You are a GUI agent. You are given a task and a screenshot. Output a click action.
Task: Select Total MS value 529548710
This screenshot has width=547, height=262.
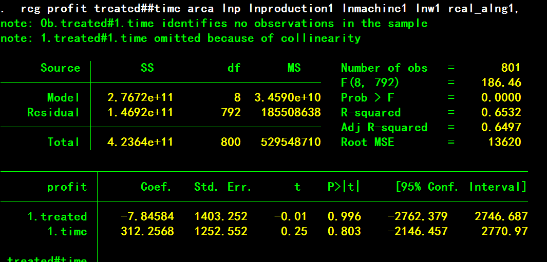click(291, 142)
